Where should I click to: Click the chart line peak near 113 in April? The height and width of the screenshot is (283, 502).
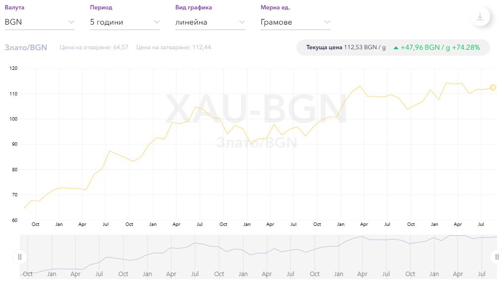pos(360,86)
